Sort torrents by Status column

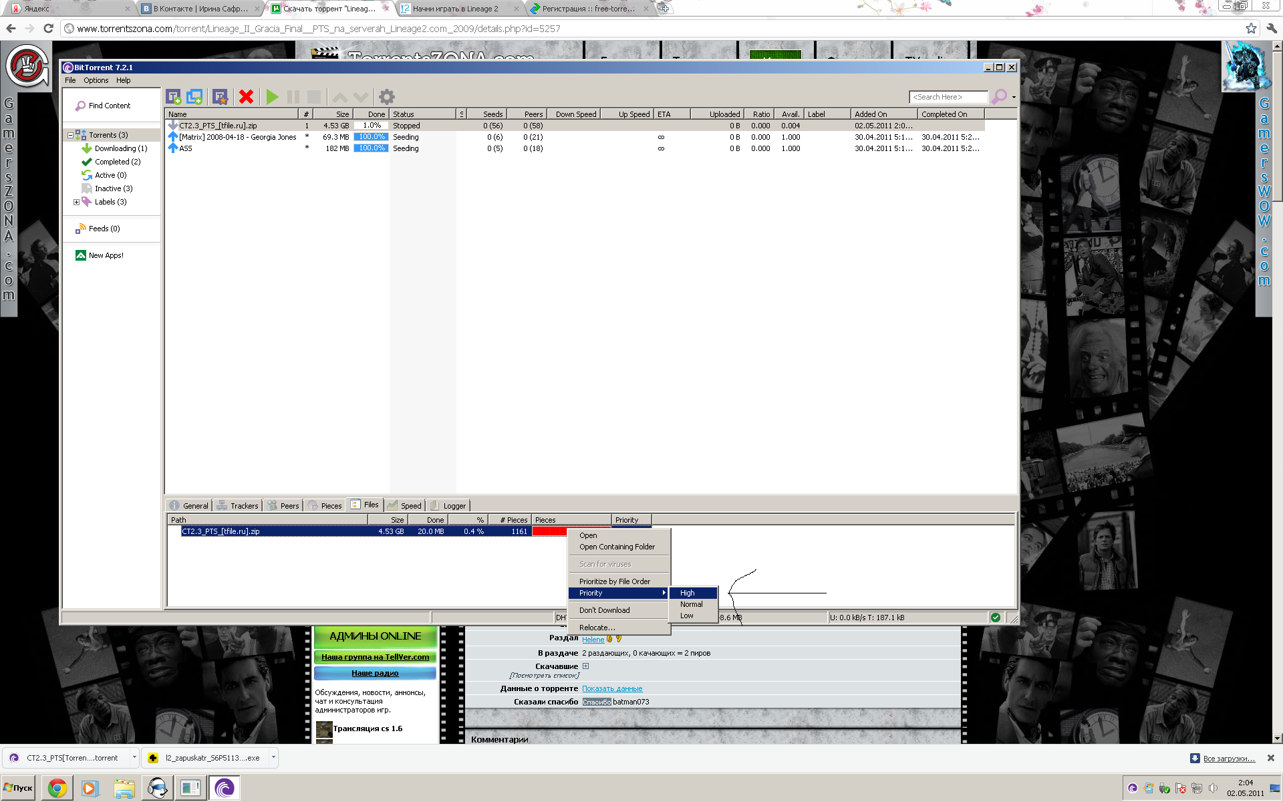pyautogui.click(x=423, y=114)
